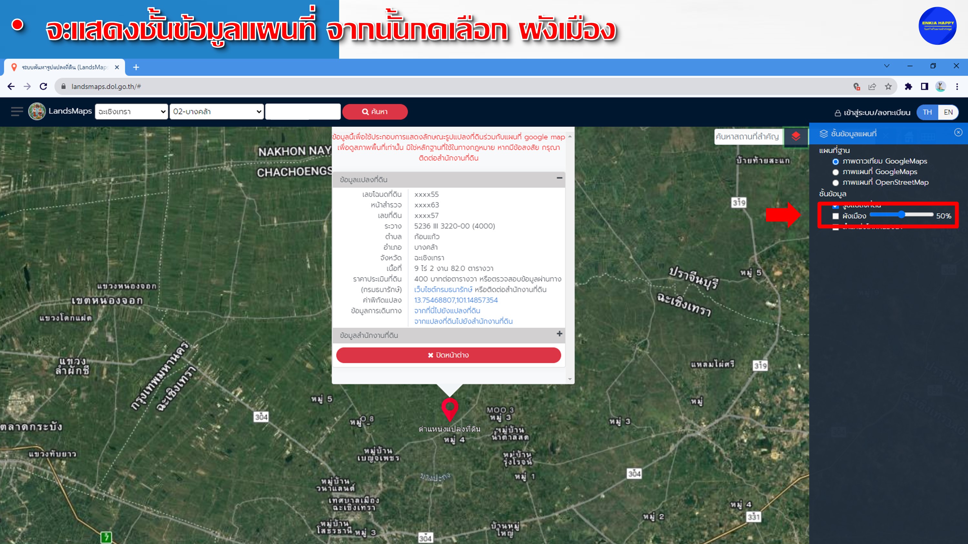The image size is (968, 544).
Task: Open the hamburger menu beside LandsMaps logo
Action: tap(17, 112)
